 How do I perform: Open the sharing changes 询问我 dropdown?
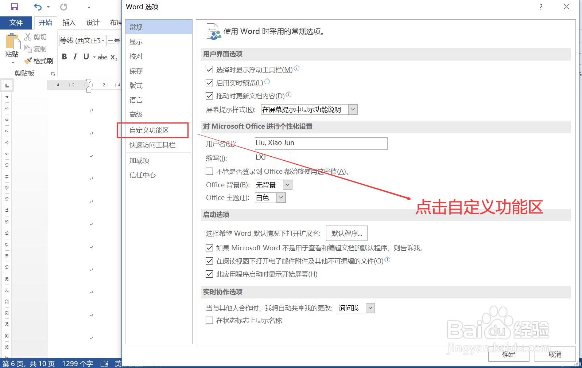coord(356,308)
